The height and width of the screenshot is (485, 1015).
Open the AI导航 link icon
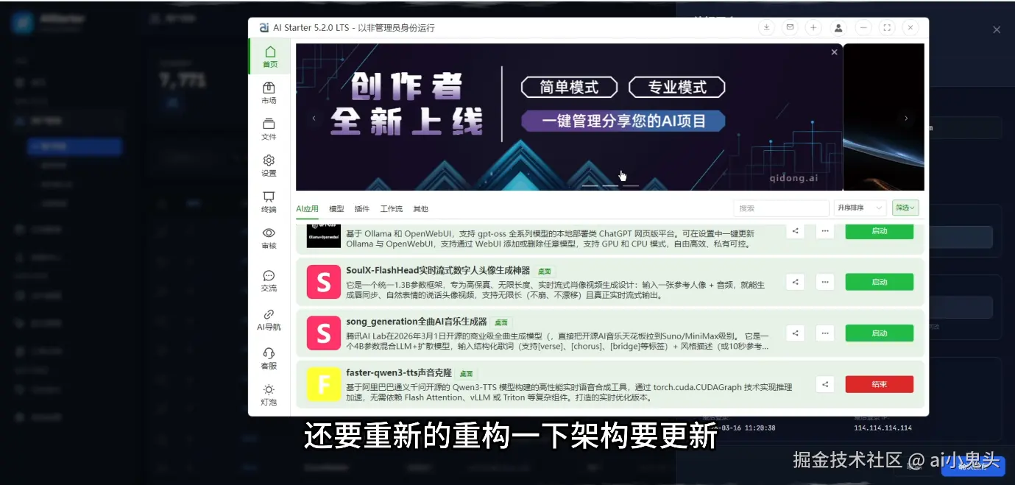click(x=269, y=319)
